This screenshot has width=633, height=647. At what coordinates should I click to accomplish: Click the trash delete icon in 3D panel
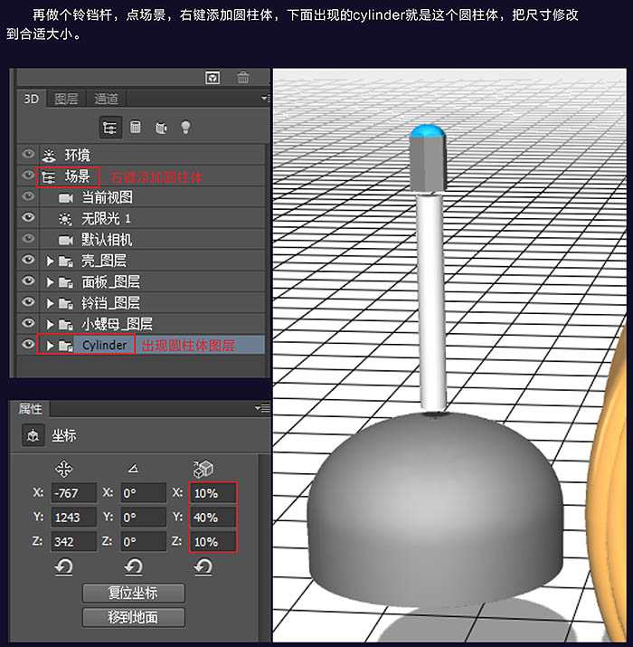click(x=243, y=78)
